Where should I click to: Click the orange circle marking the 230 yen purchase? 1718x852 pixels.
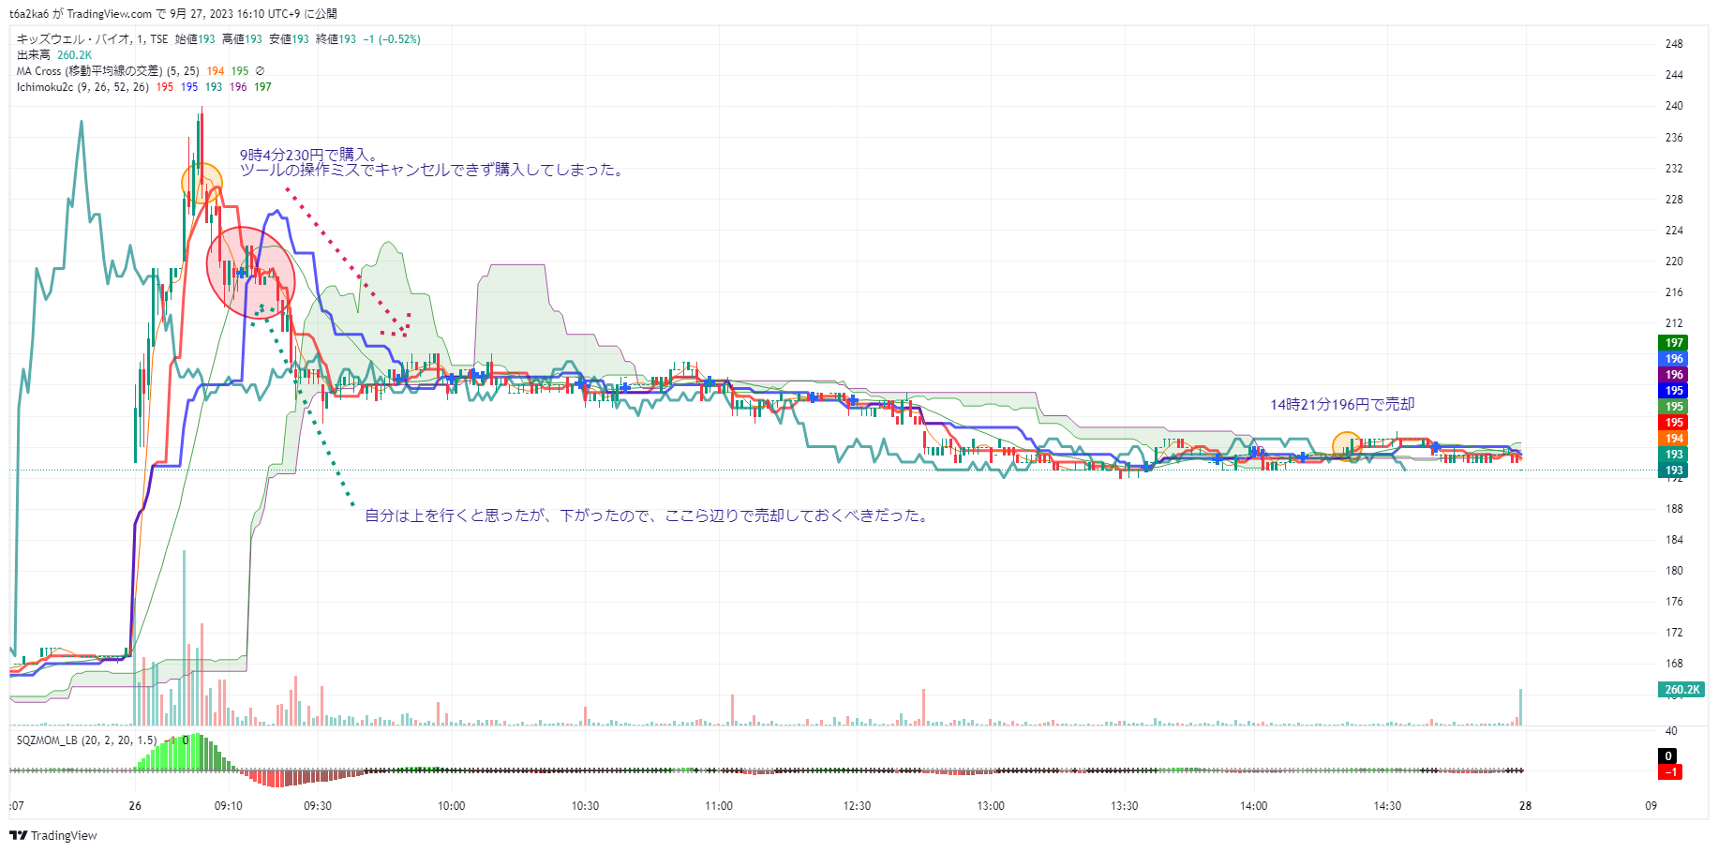[x=202, y=183]
